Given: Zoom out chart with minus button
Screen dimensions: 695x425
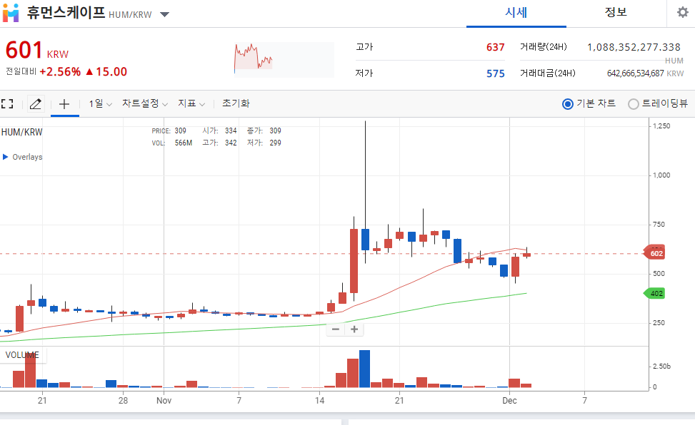Looking at the screenshot, I should pos(336,329).
